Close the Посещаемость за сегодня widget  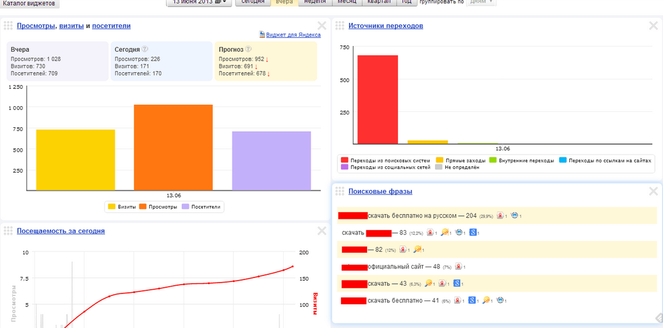(x=322, y=230)
